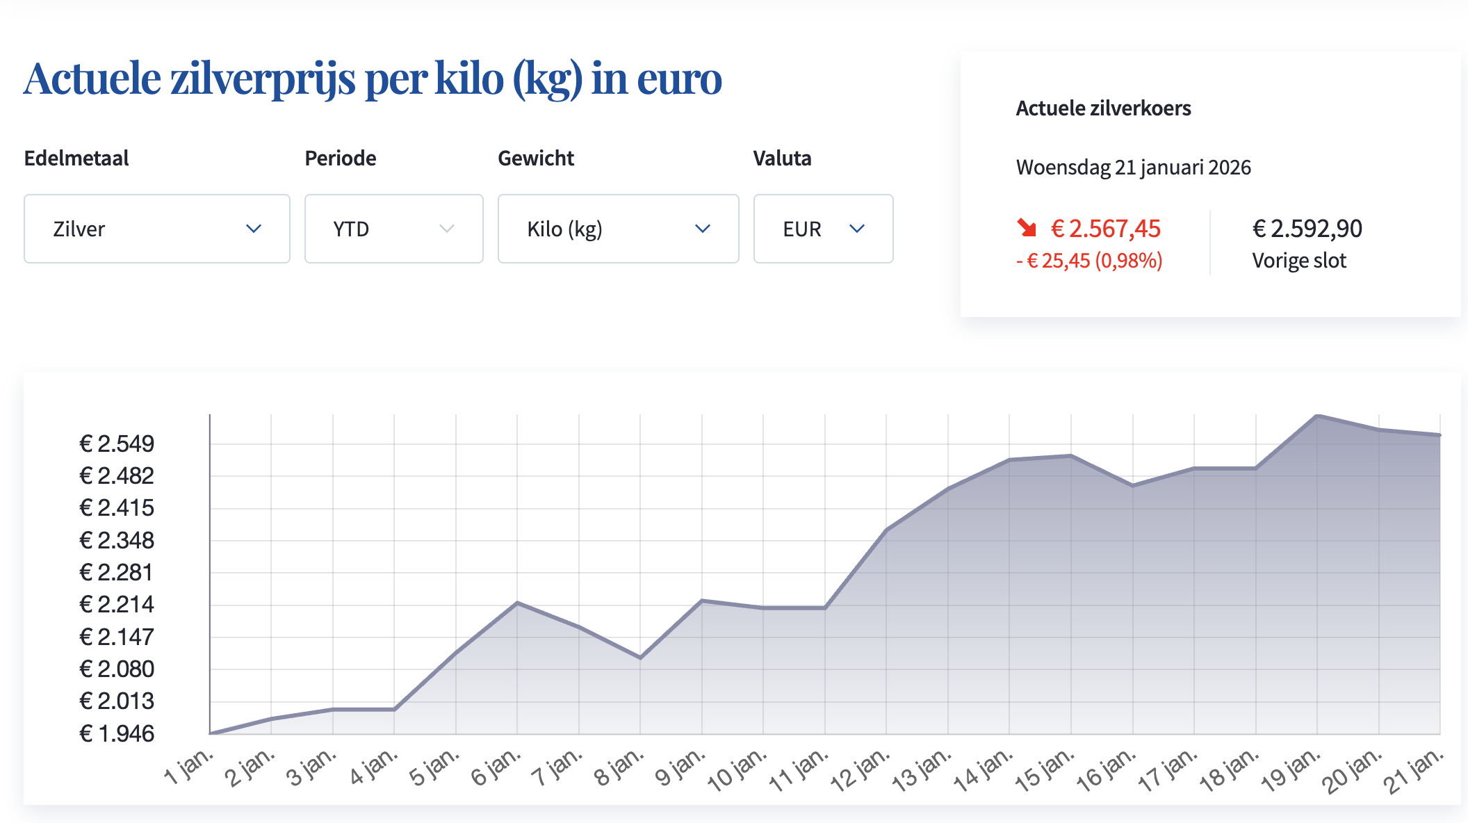Click the chevron in the YTD selector
Image resolution: width=1468 pixels, height=823 pixels.
tap(447, 229)
